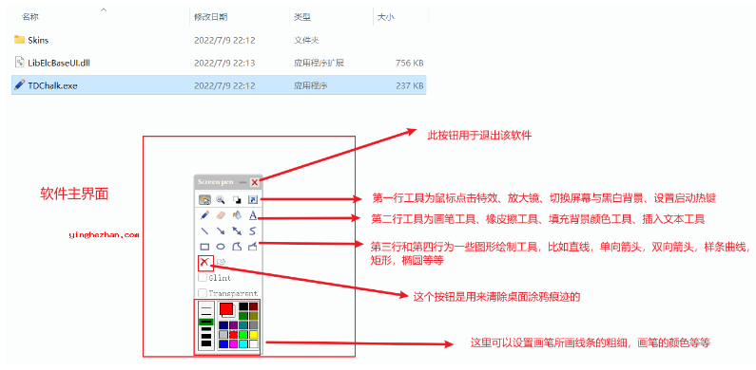756x370 pixels.
Task: Click the TDChalk.exe pencil icon
Action: (19, 85)
